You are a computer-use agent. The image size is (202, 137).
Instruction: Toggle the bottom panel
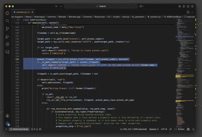pyautogui.click(x=188, y=6)
